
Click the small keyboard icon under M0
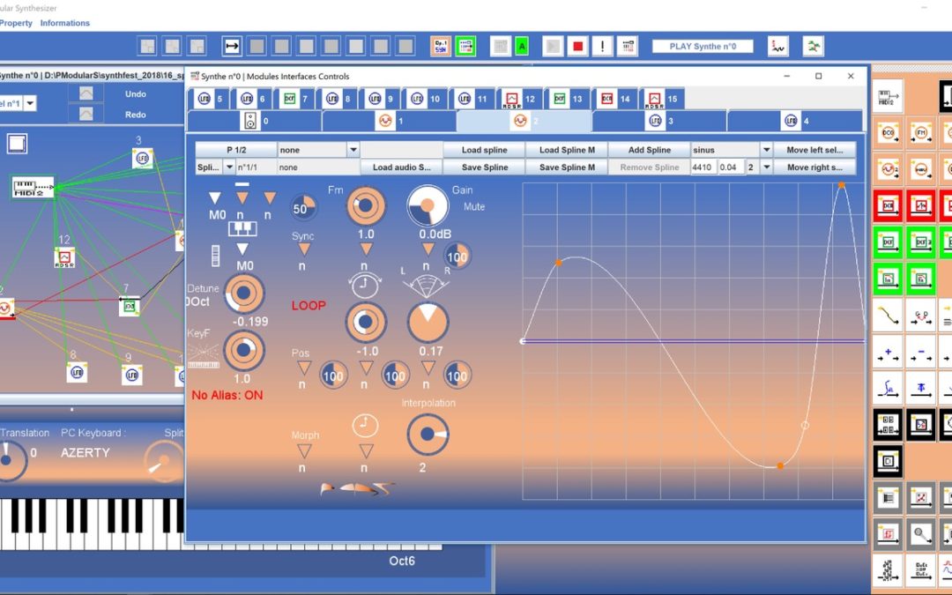[242, 229]
